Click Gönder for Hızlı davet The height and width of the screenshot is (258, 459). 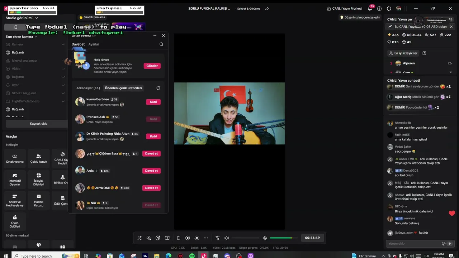[152, 66]
